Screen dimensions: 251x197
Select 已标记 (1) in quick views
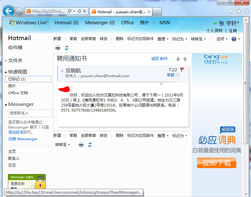[28, 79]
